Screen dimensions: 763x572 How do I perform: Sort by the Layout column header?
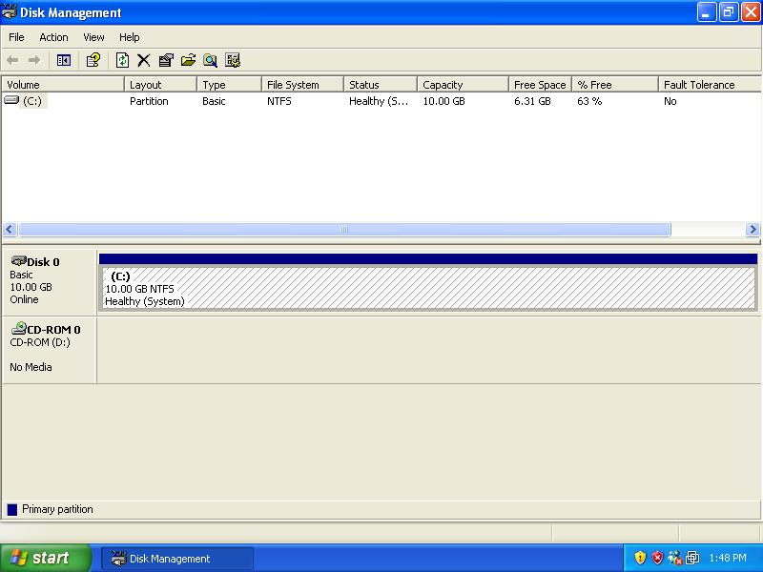point(160,85)
